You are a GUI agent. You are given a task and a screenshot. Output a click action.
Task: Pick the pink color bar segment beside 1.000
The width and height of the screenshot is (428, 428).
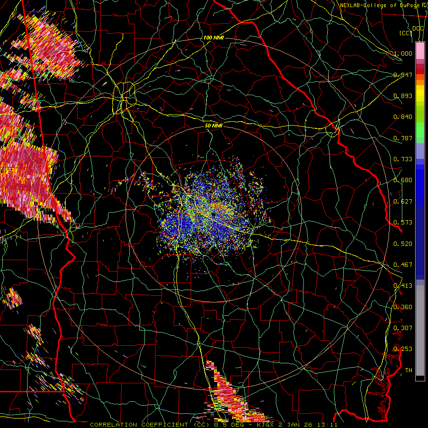(420, 51)
